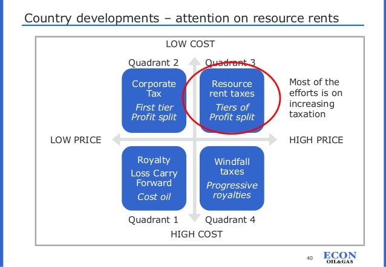Screen dimensions: 386x267
Task: Click the 'Corporate Tax' heading
Action: pyautogui.click(x=154, y=89)
